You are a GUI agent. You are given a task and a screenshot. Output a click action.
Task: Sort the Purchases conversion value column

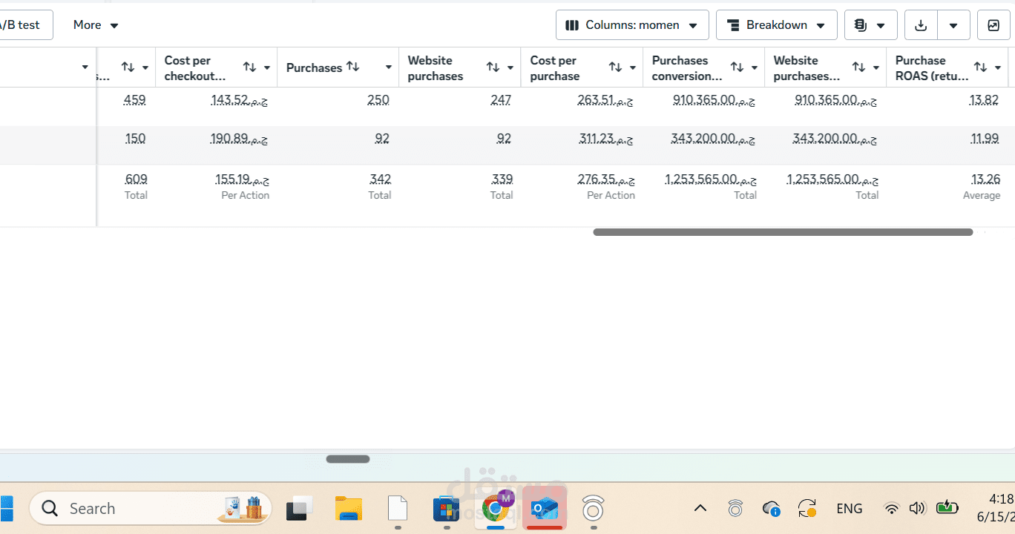[737, 67]
